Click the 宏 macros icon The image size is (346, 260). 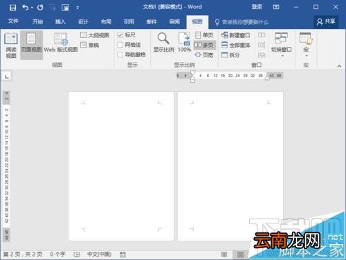(x=306, y=39)
